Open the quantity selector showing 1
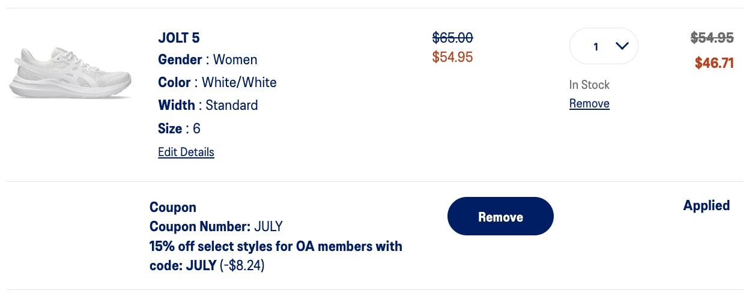 pos(604,46)
